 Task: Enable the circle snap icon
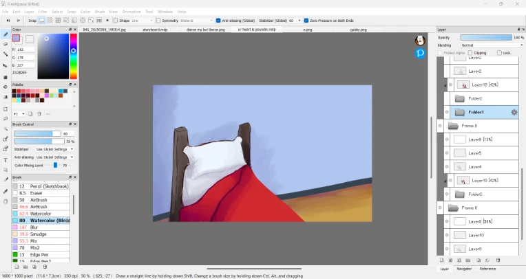point(83,21)
